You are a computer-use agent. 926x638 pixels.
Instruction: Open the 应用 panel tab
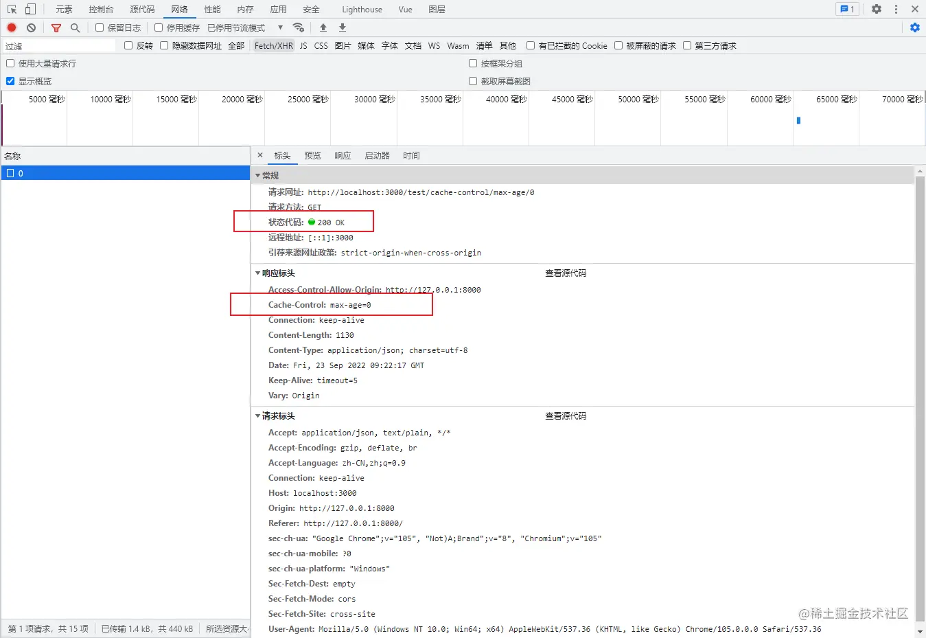(x=278, y=9)
